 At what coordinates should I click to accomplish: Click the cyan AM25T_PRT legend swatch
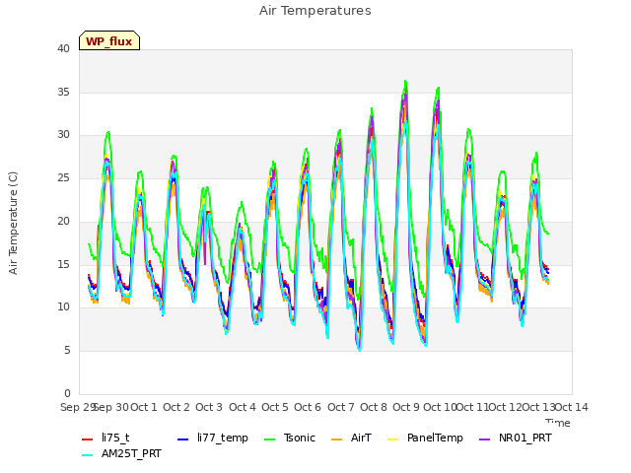pos(88,455)
